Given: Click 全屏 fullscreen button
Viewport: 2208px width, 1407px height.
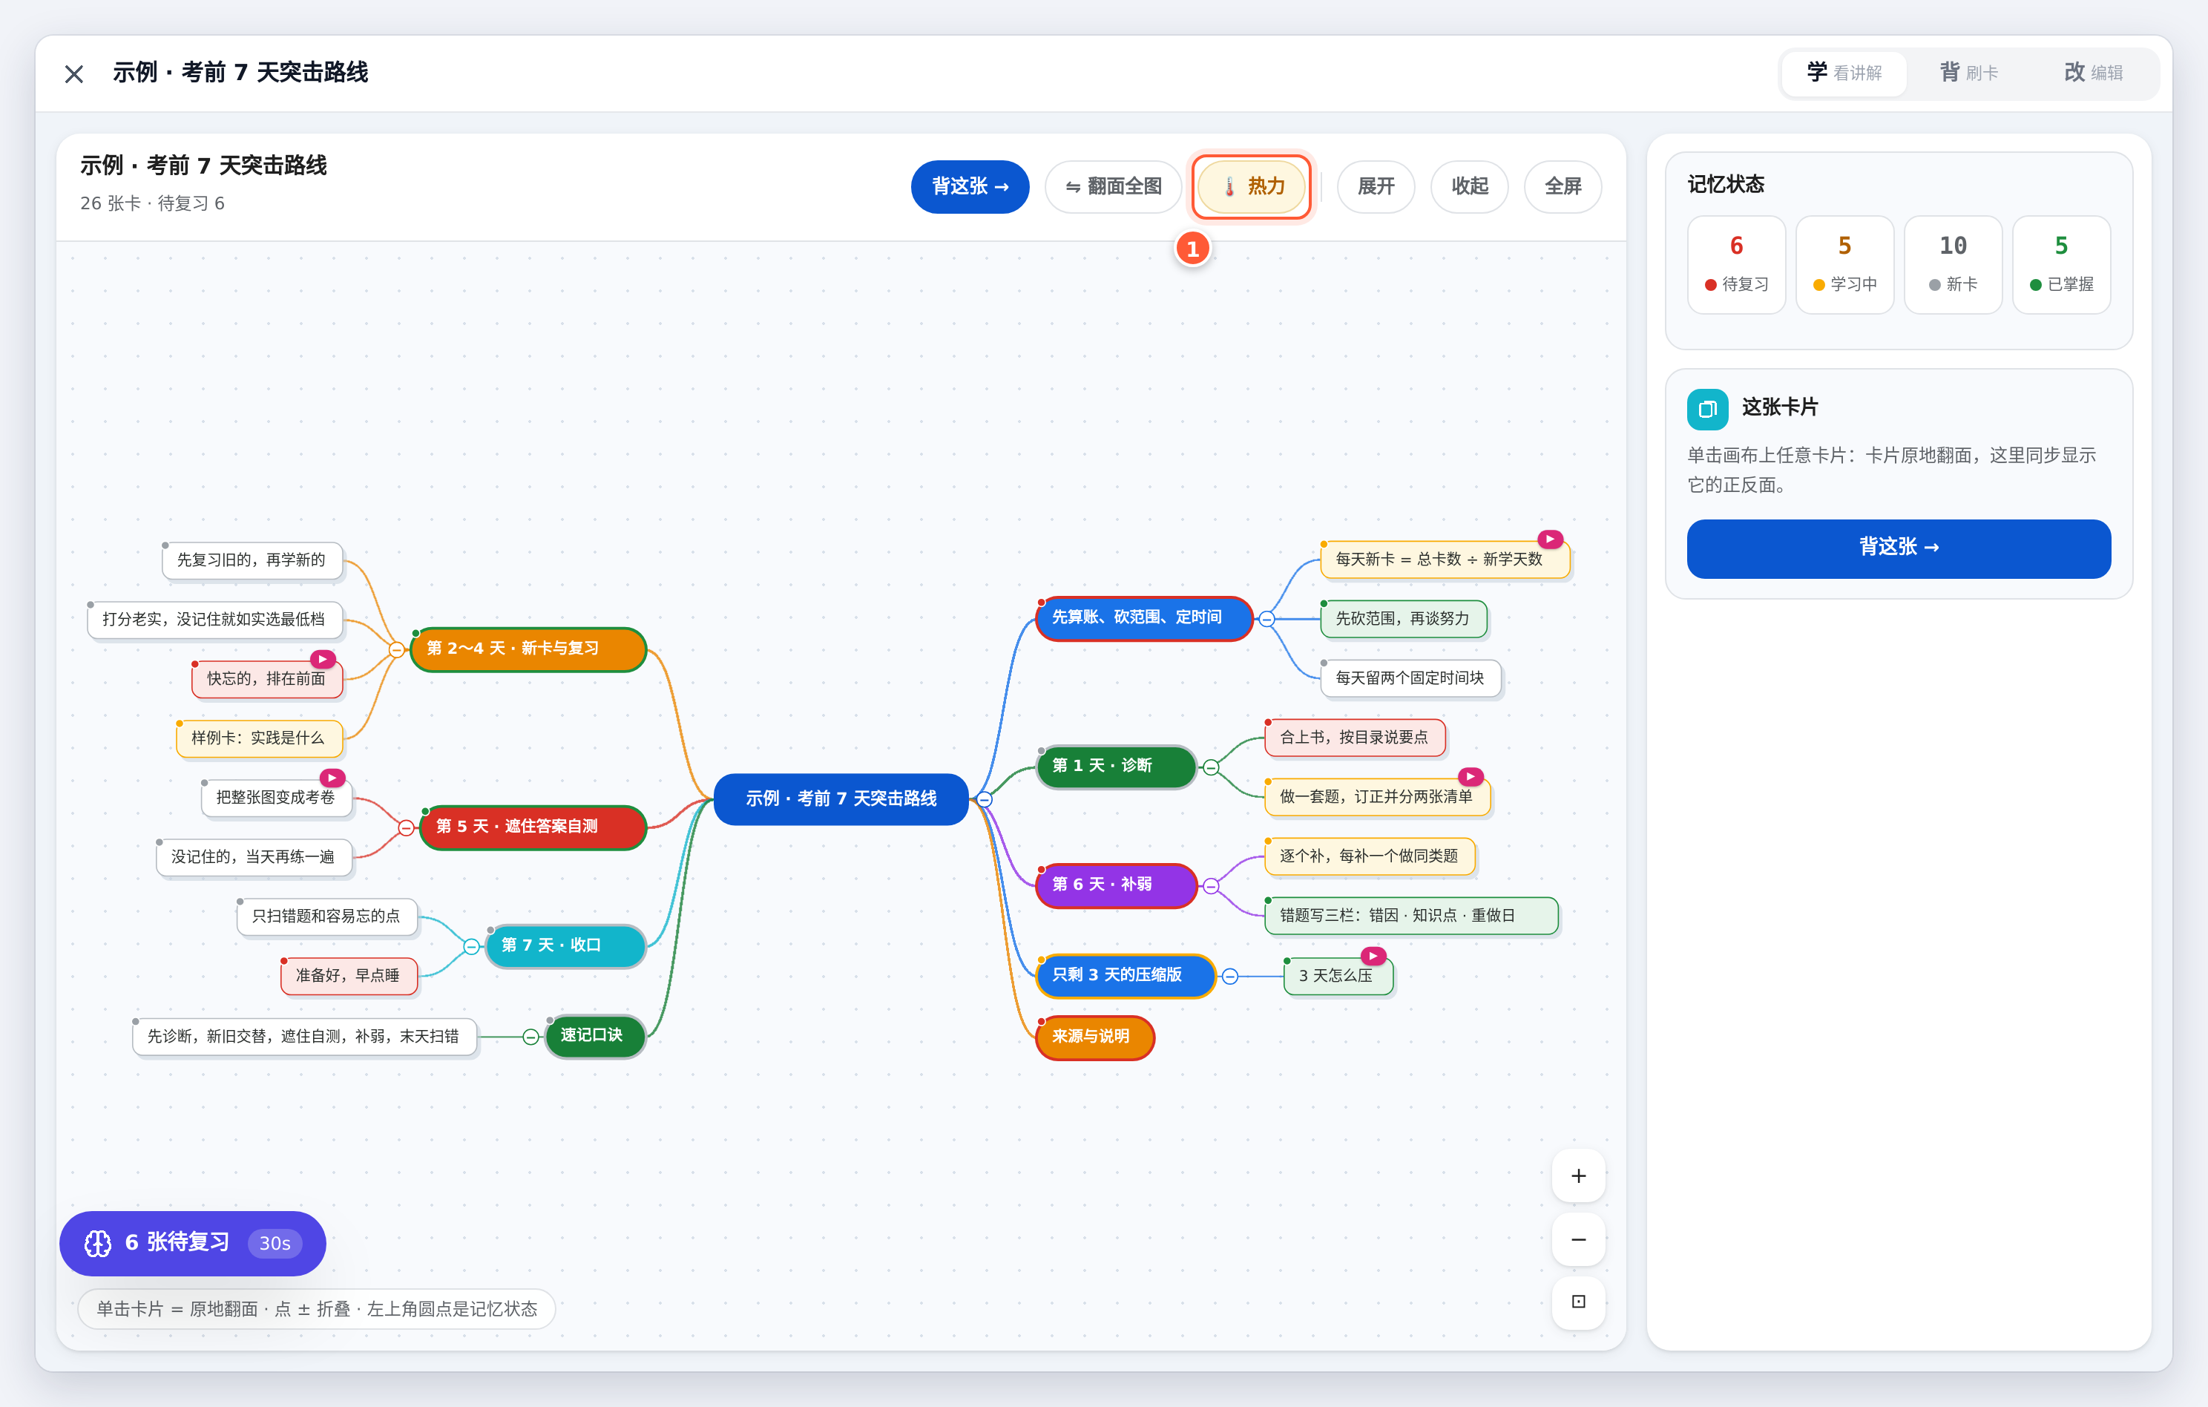Looking at the screenshot, I should [x=1563, y=186].
